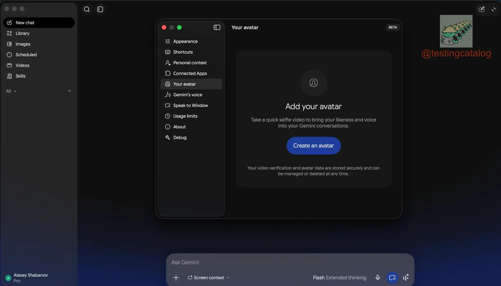
Task: Close the settings window with red button
Action: pos(164,27)
